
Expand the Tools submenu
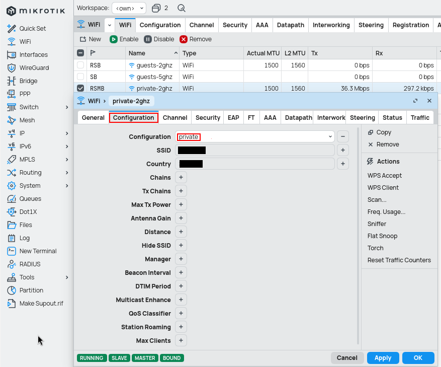coord(67,277)
